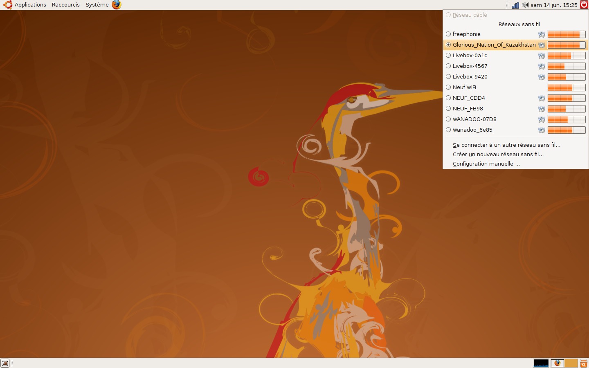
Task: Choose Créer un nouveau réseau sans fil
Action: [516, 155]
